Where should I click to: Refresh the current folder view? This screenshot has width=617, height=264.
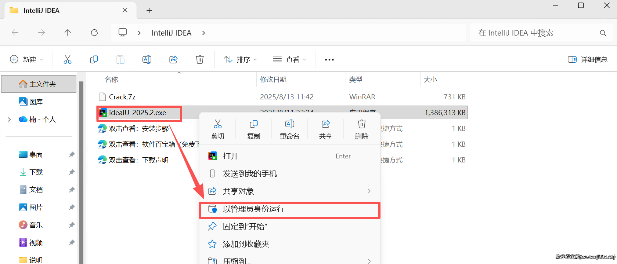coord(94,33)
